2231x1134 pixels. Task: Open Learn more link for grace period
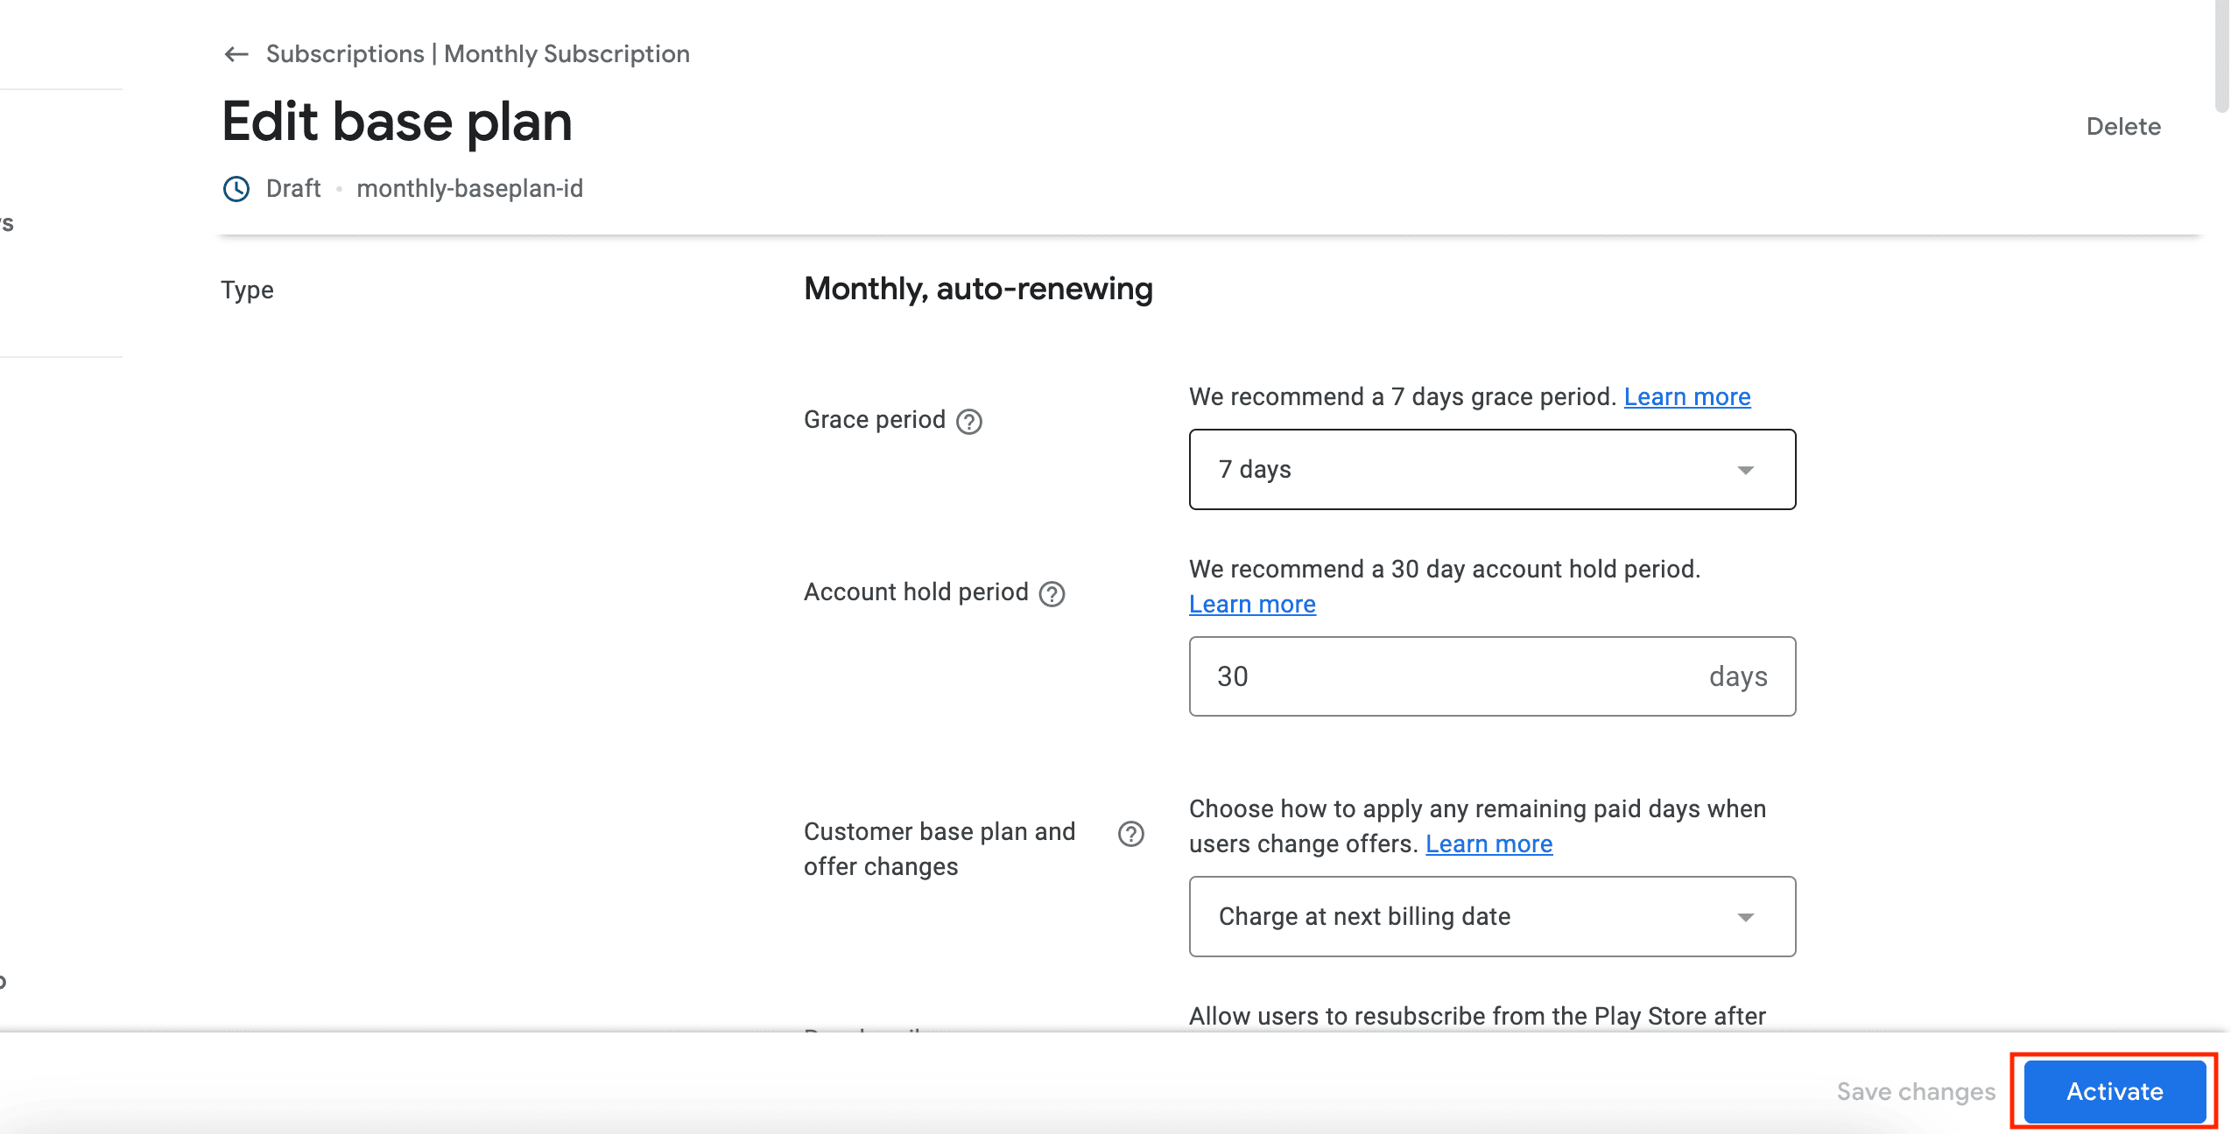coord(1686,397)
